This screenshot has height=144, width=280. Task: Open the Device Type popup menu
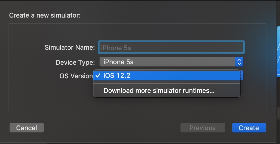point(171,62)
